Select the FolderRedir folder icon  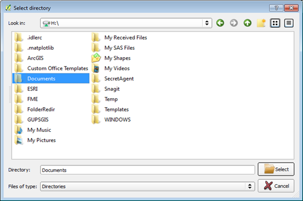coord(19,109)
